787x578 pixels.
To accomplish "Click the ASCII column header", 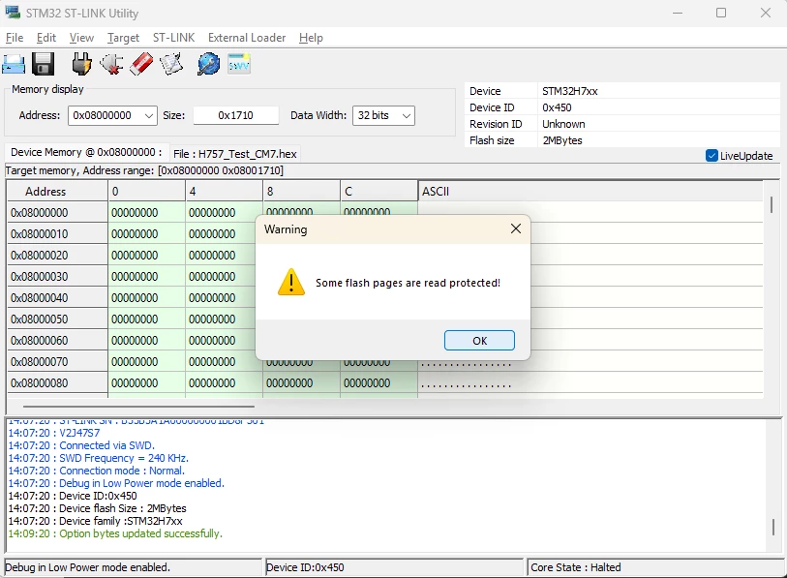I will (590, 192).
